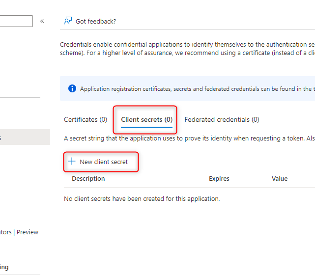Screen dimensions: 315x279
Task: Switch to the Certificates (0) tab
Action: [86, 119]
